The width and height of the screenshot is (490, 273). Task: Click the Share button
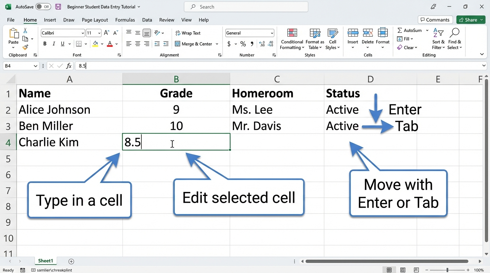coord(471,20)
